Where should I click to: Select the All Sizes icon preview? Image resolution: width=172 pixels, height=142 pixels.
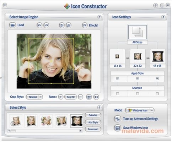pyautogui.click(x=138, y=34)
